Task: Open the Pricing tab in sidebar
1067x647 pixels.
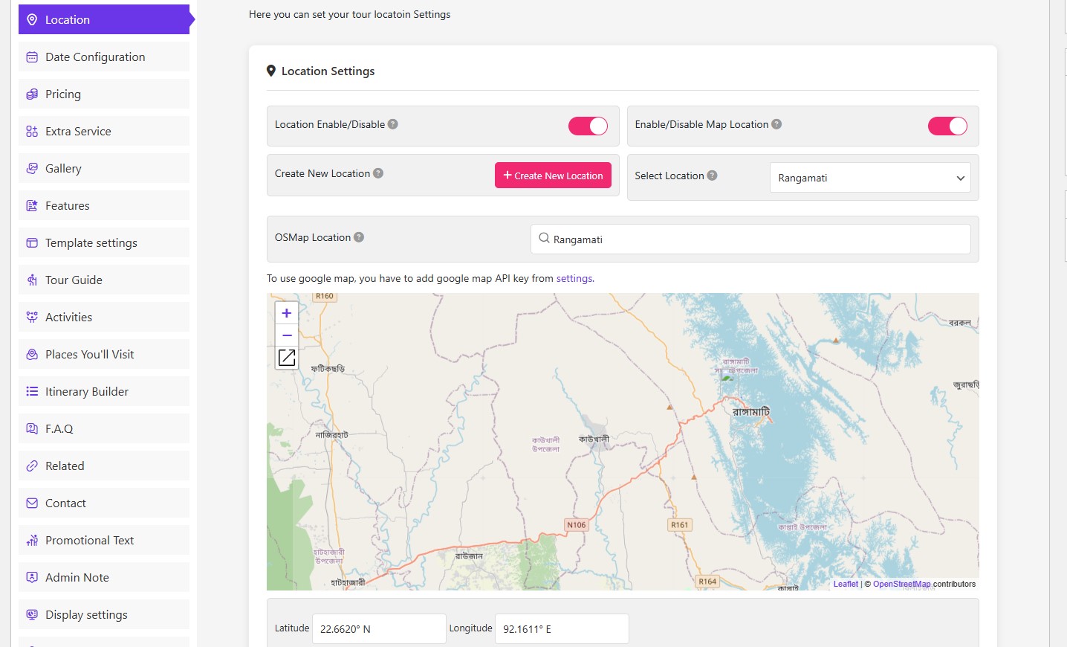Action: tap(104, 94)
